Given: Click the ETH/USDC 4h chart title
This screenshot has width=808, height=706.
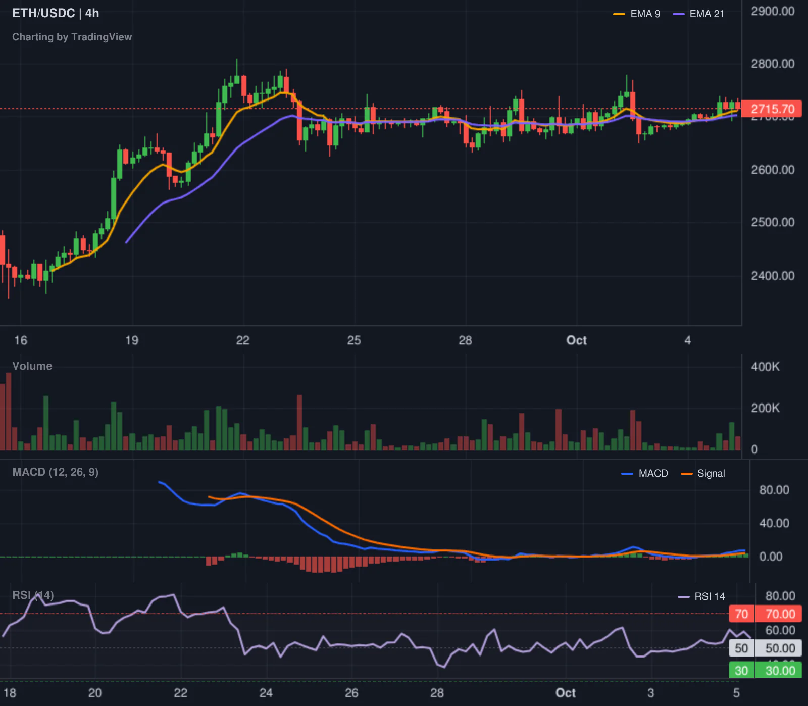Looking at the screenshot, I should point(56,13).
